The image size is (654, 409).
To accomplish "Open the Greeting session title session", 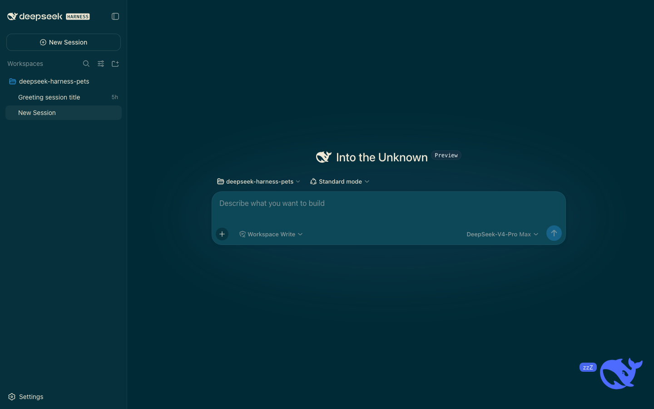I will [x=64, y=97].
